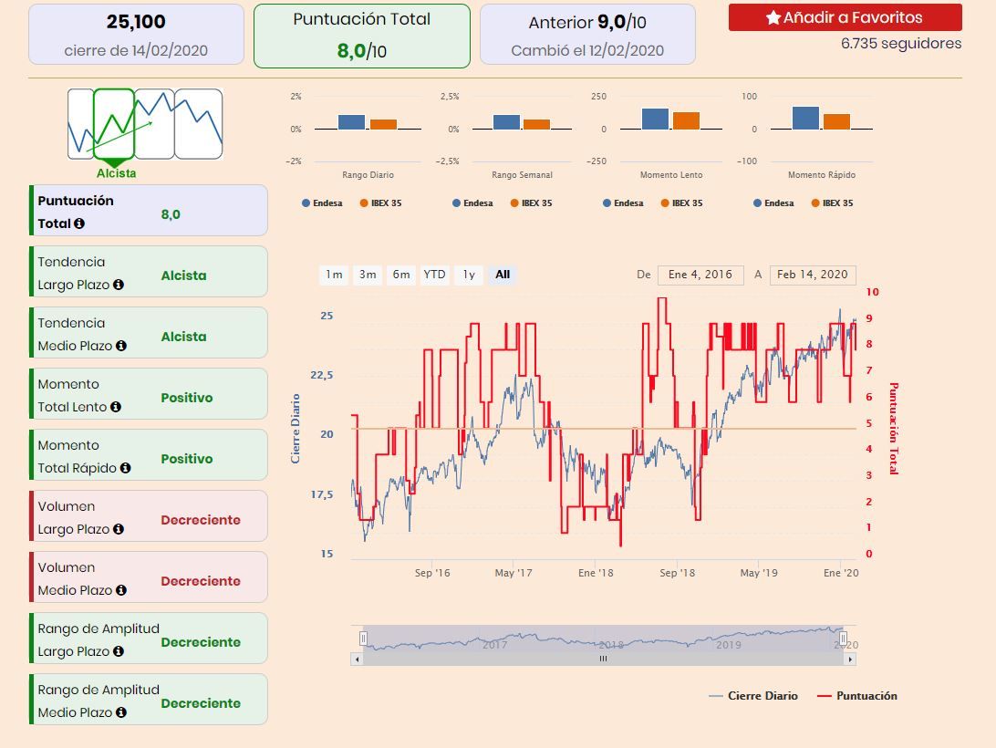Grab the left navigator range handle
This screenshot has height=748, width=996.
coord(363,638)
